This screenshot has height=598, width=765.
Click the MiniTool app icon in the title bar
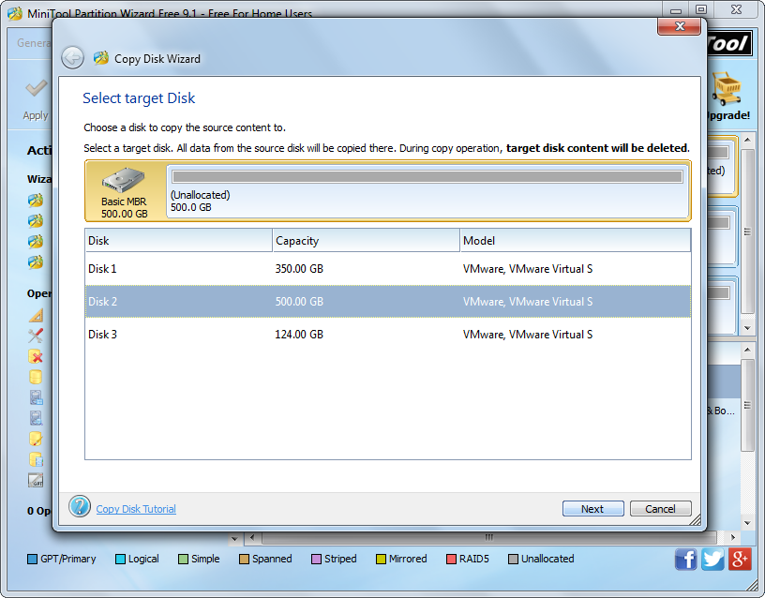pos(15,13)
